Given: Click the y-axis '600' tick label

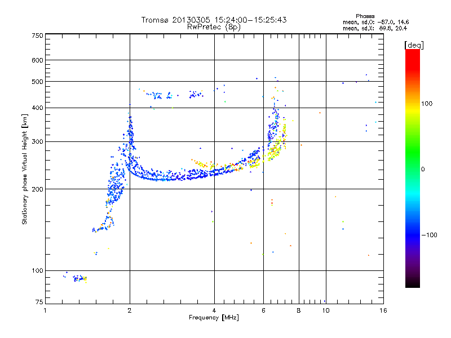Looking at the screenshot, I should (37, 60).
